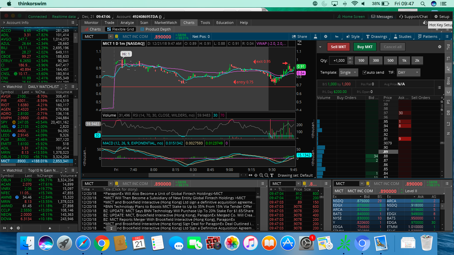Click the chart zoom in magnifier
Screen dimensions: 454x255
[x=261, y=175]
